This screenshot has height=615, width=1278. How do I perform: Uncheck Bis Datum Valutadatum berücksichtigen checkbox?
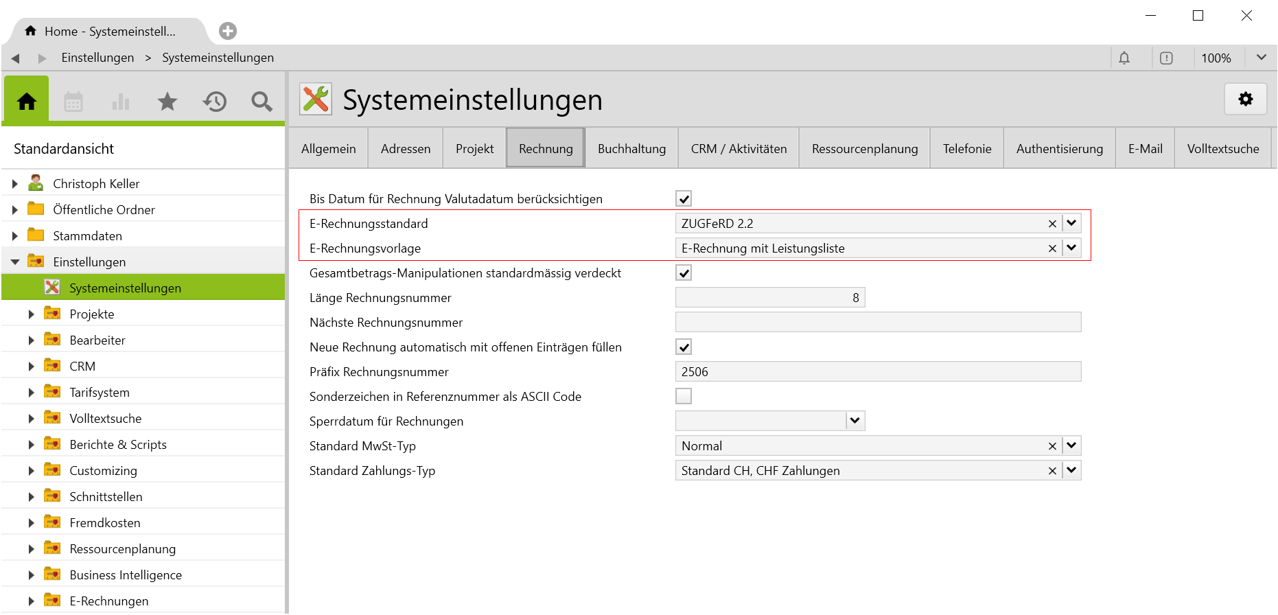click(x=684, y=199)
